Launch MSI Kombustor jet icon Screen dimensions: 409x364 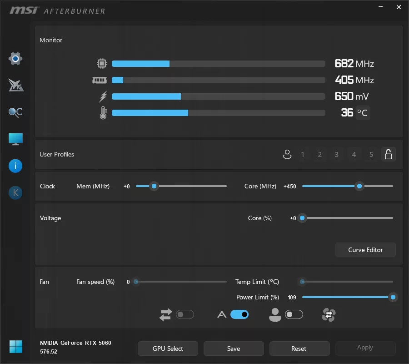pyautogui.click(x=15, y=86)
